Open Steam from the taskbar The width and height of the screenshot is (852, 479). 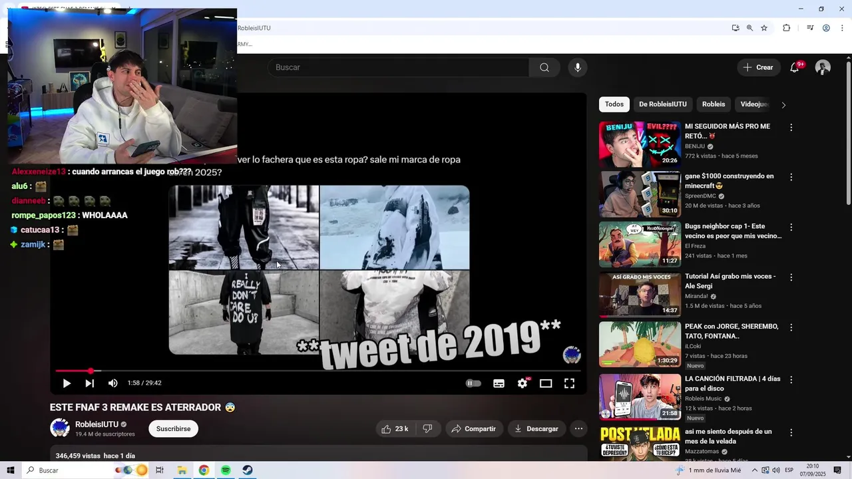(x=247, y=470)
